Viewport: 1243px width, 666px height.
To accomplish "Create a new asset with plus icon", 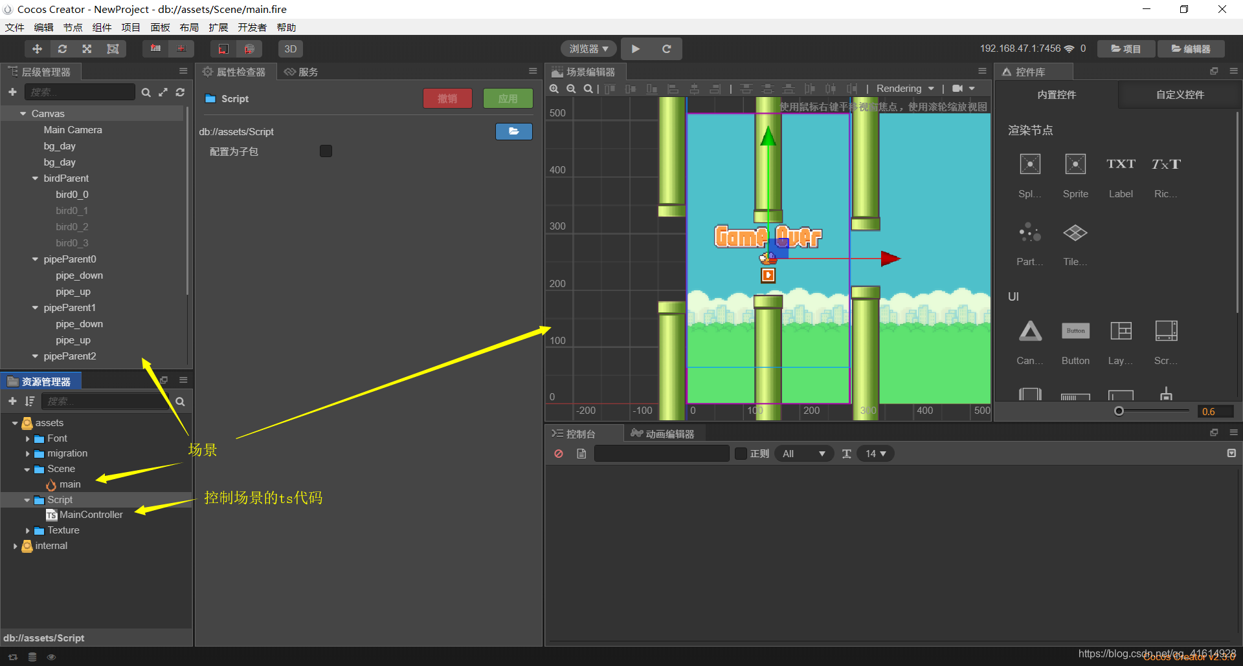I will pyautogui.click(x=12, y=402).
